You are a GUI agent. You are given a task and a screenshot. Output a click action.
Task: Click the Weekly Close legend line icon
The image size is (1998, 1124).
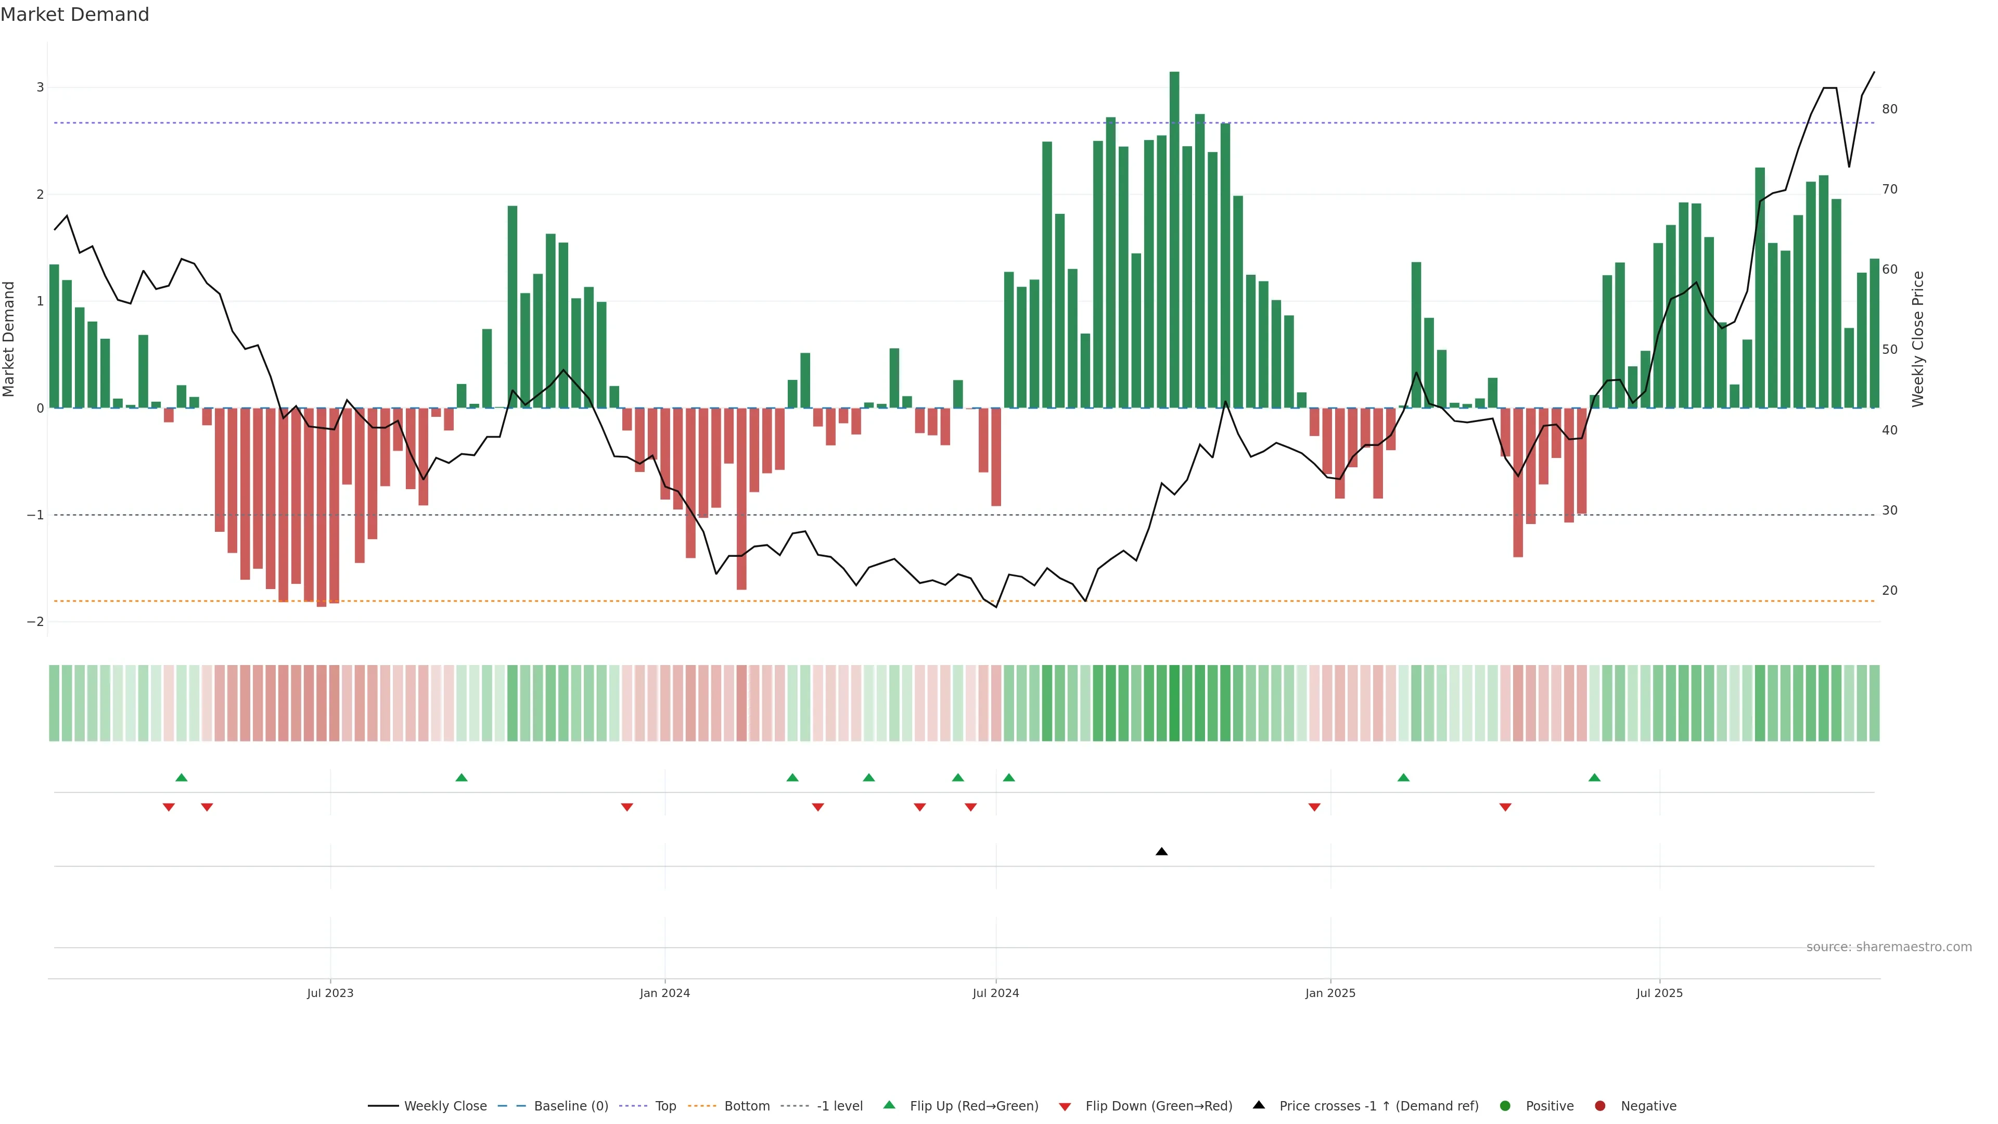point(383,1106)
